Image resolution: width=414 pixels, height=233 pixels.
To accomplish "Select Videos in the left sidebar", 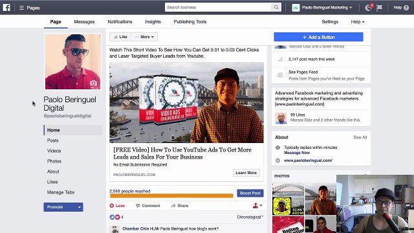I will click(x=54, y=151).
